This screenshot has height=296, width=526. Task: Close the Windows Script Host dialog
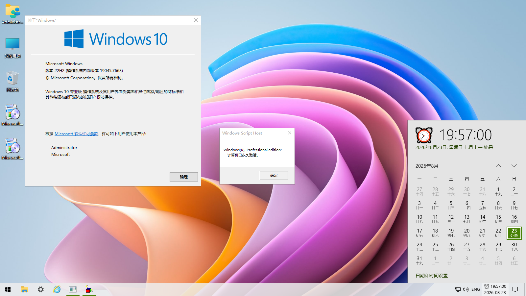pos(290,133)
